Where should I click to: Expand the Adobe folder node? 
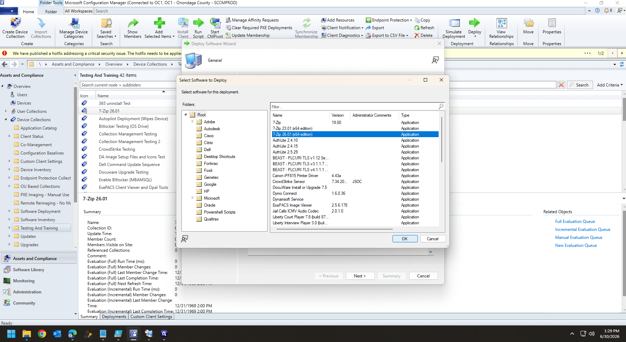coord(193,122)
